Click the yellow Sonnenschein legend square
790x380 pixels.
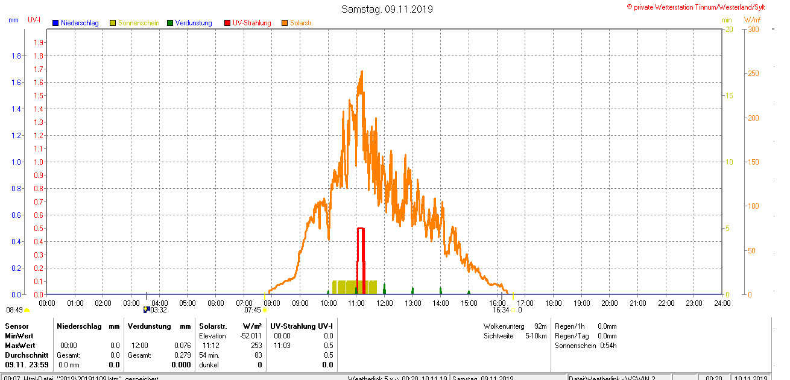(x=113, y=23)
